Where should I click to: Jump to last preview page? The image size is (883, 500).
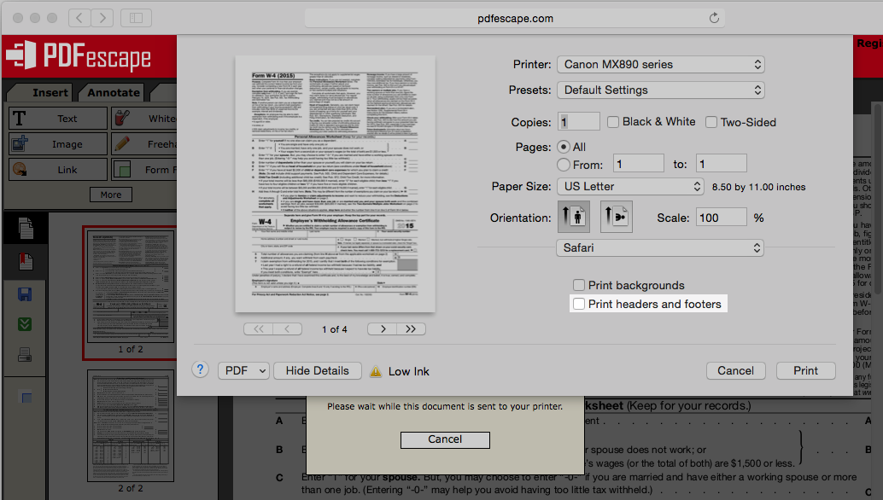[x=411, y=329]
